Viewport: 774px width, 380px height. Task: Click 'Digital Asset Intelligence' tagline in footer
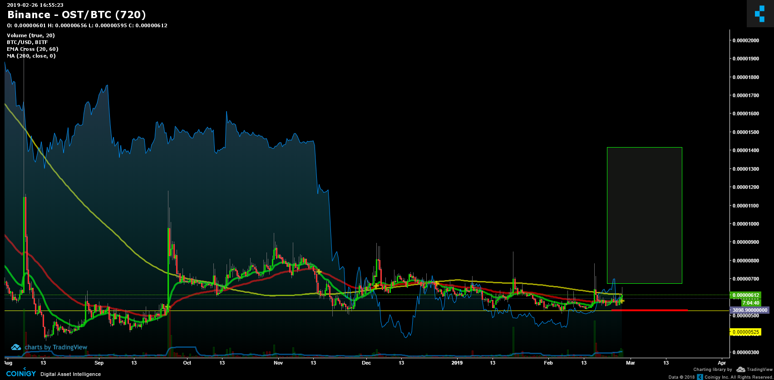pyautogui.click(x=71, y=375)
